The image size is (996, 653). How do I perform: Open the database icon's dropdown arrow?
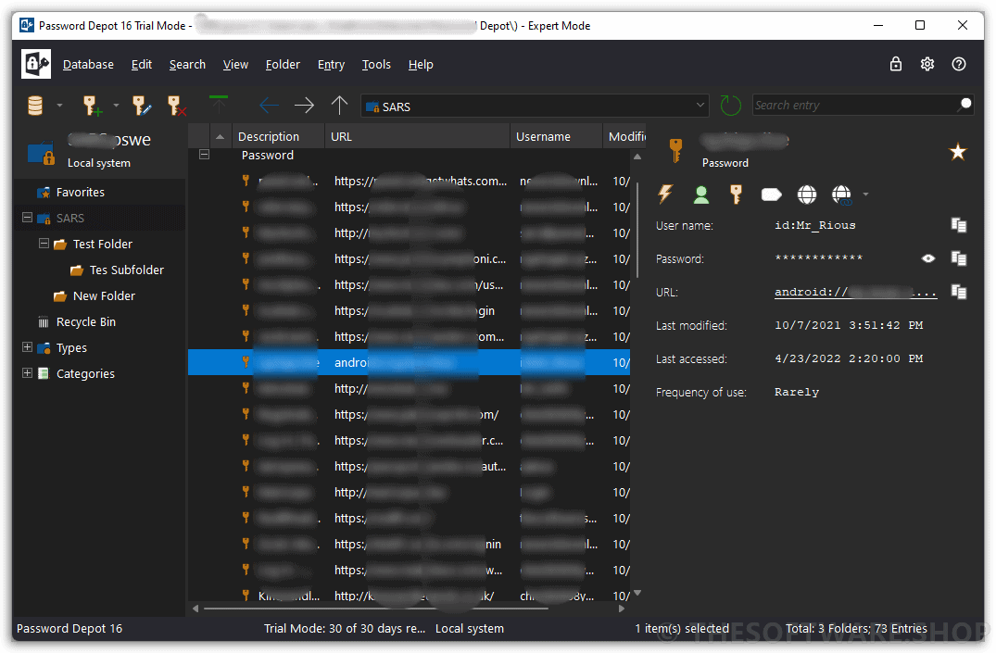pyautogui.click(x=59, y=106)
